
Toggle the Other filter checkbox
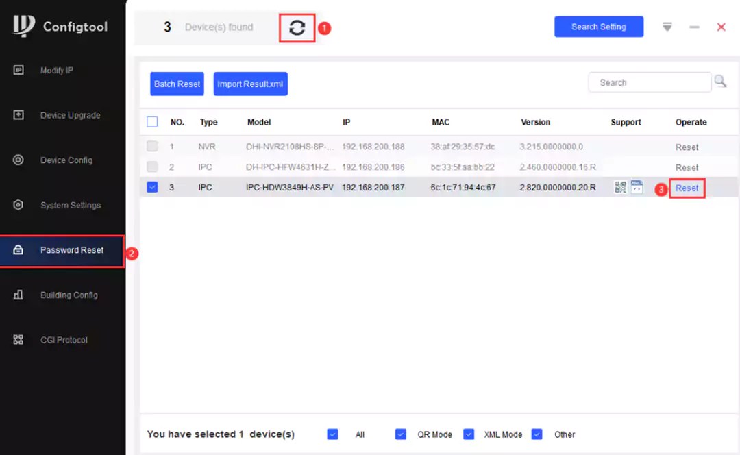point(536,434)
